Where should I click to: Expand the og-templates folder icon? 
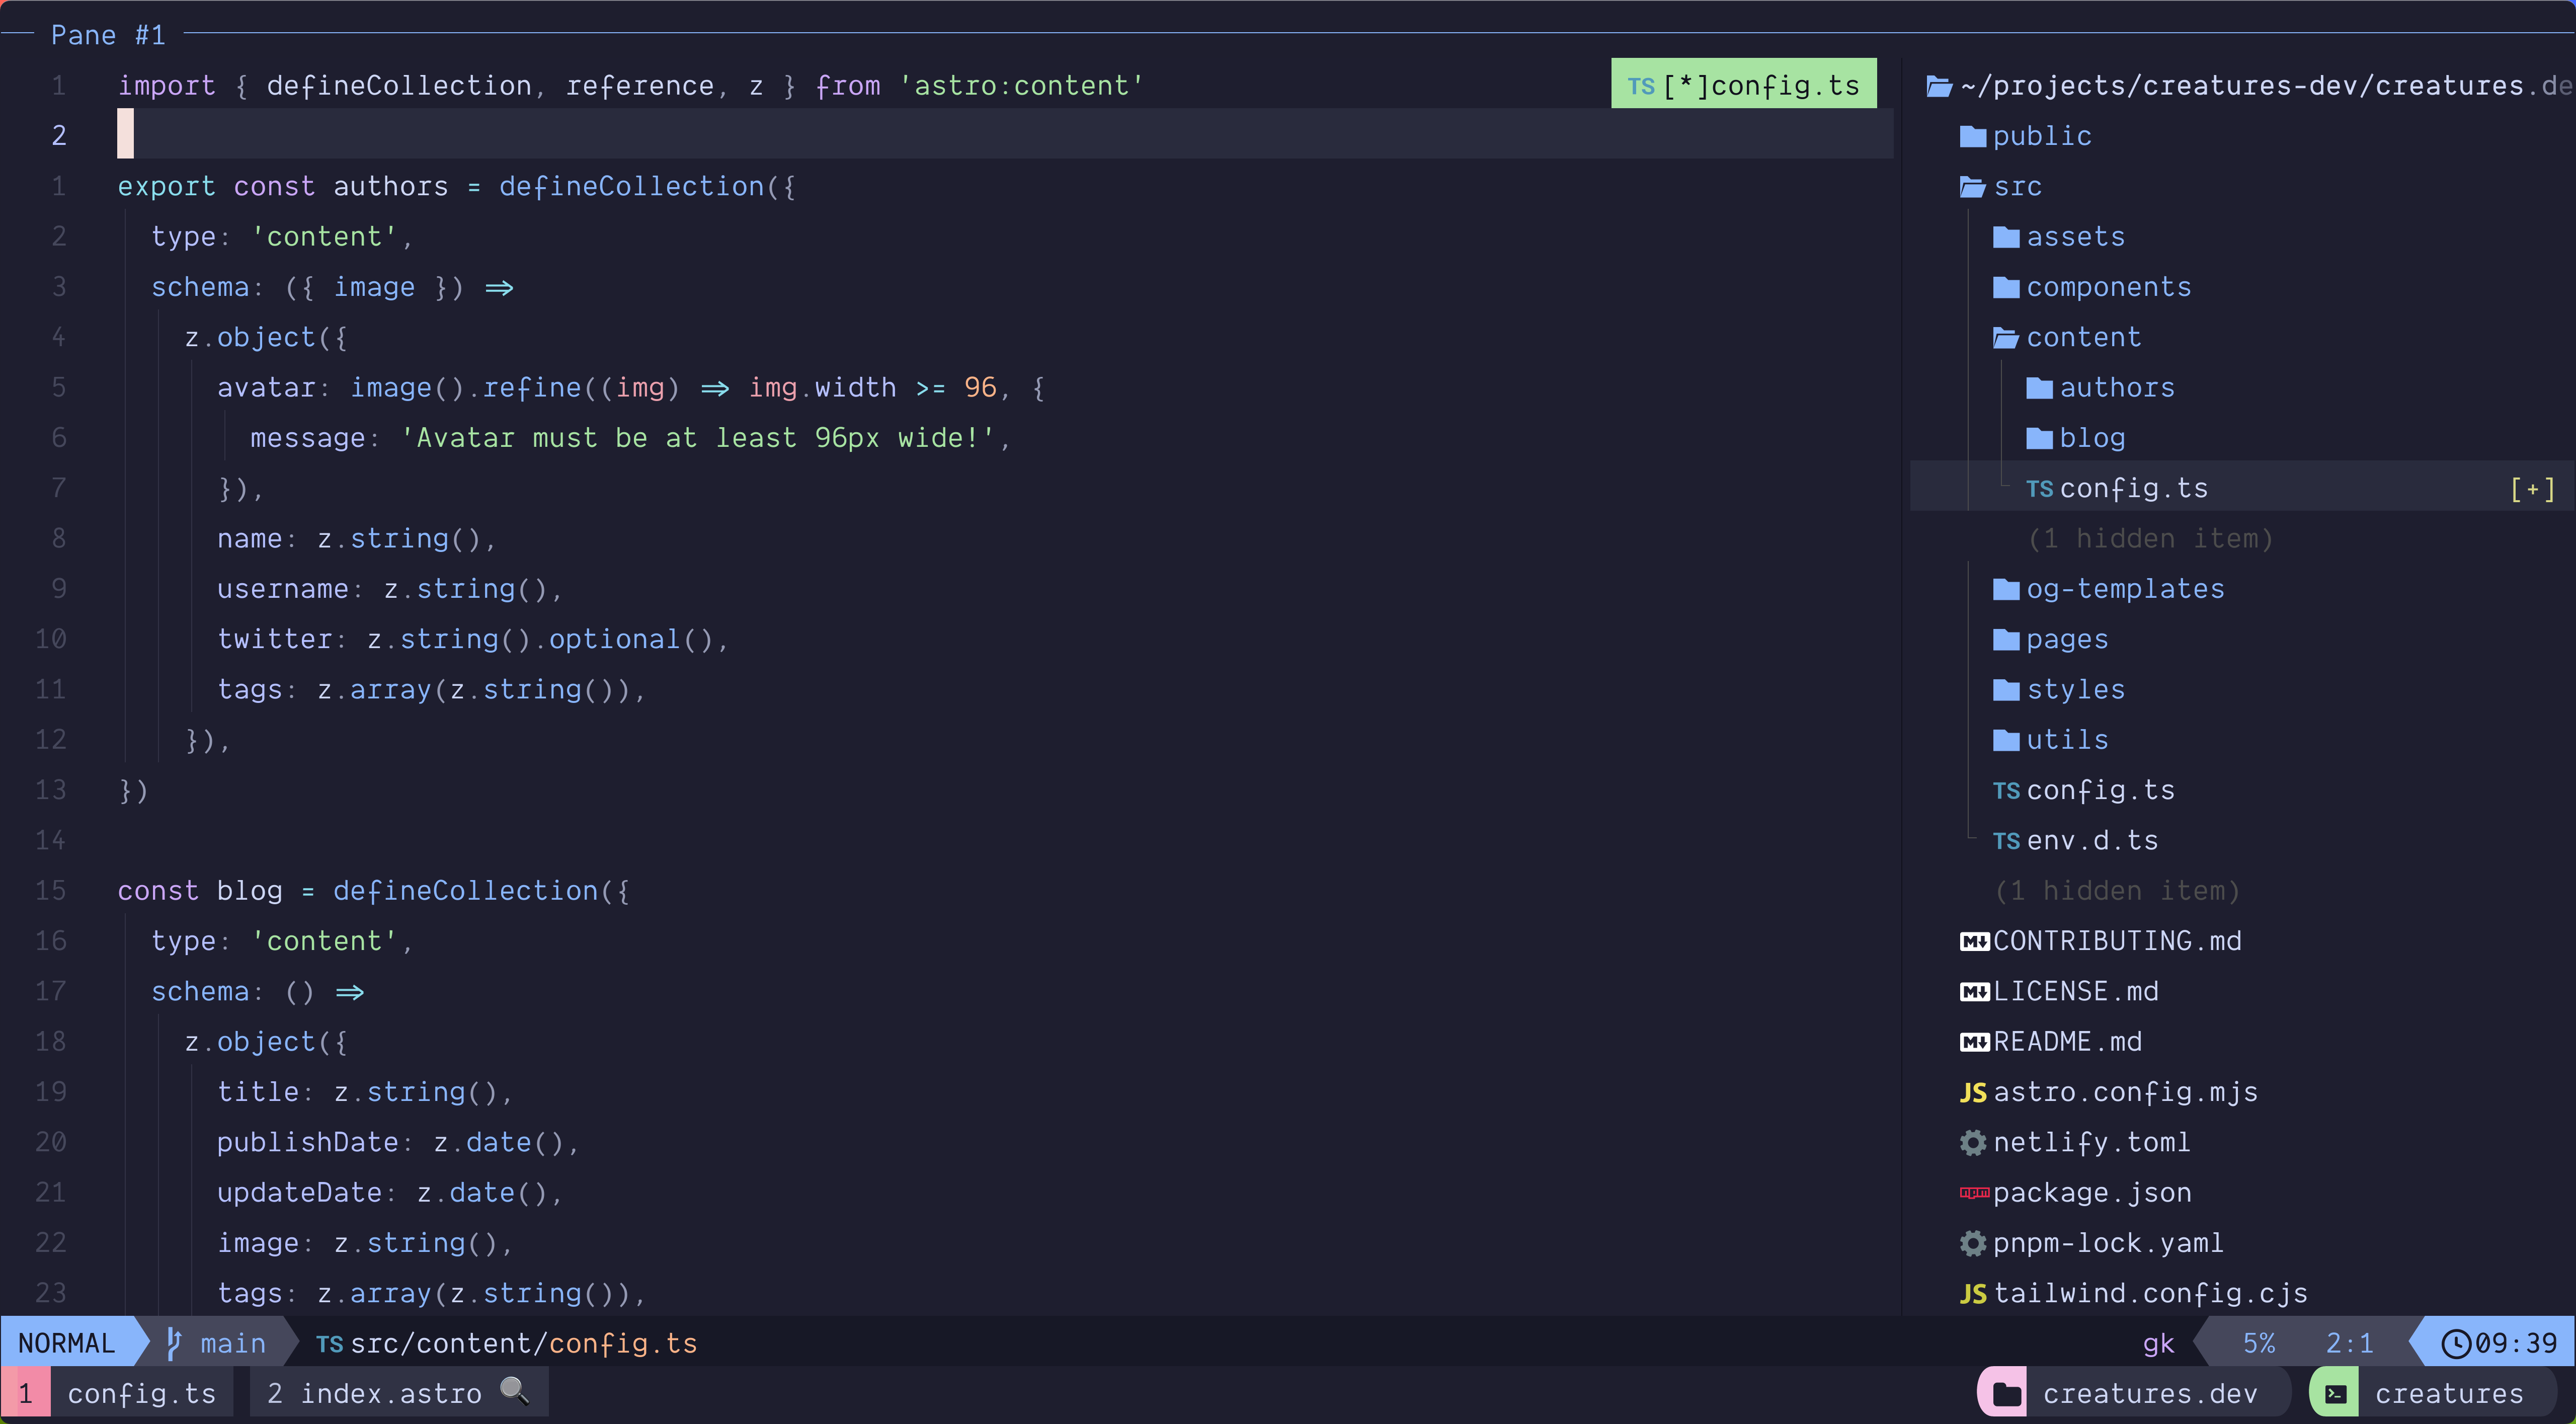coord(2006,589)
